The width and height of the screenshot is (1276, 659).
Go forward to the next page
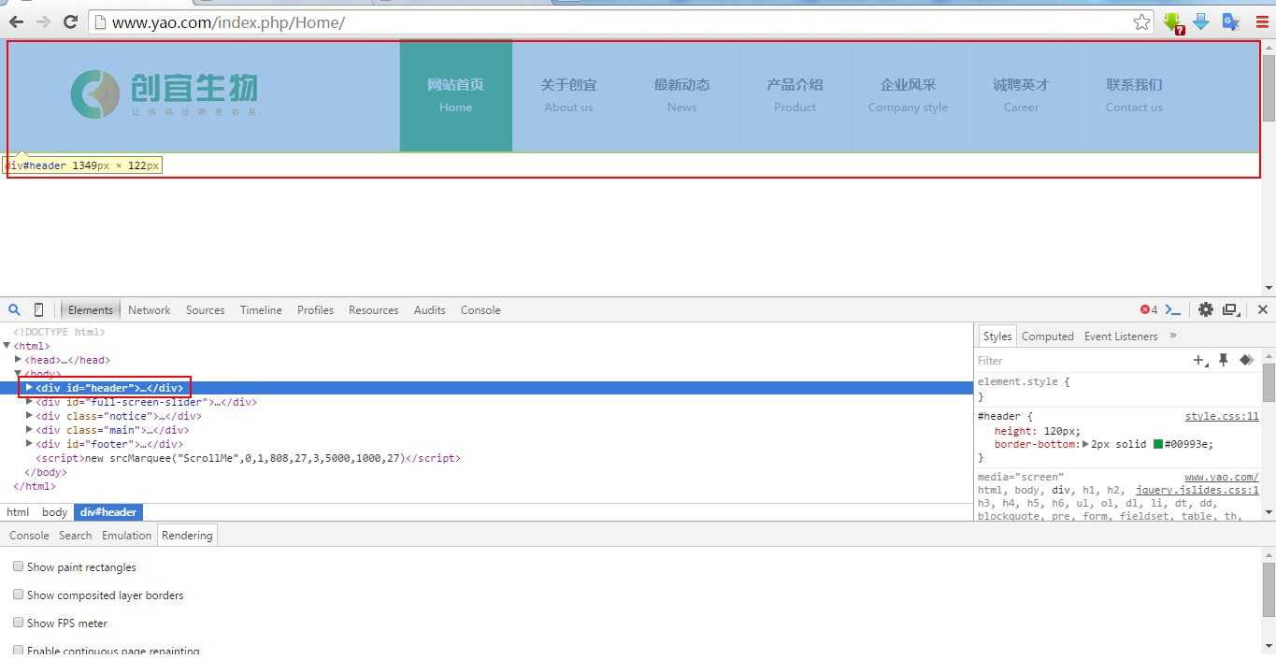click(x=43, y=21)
